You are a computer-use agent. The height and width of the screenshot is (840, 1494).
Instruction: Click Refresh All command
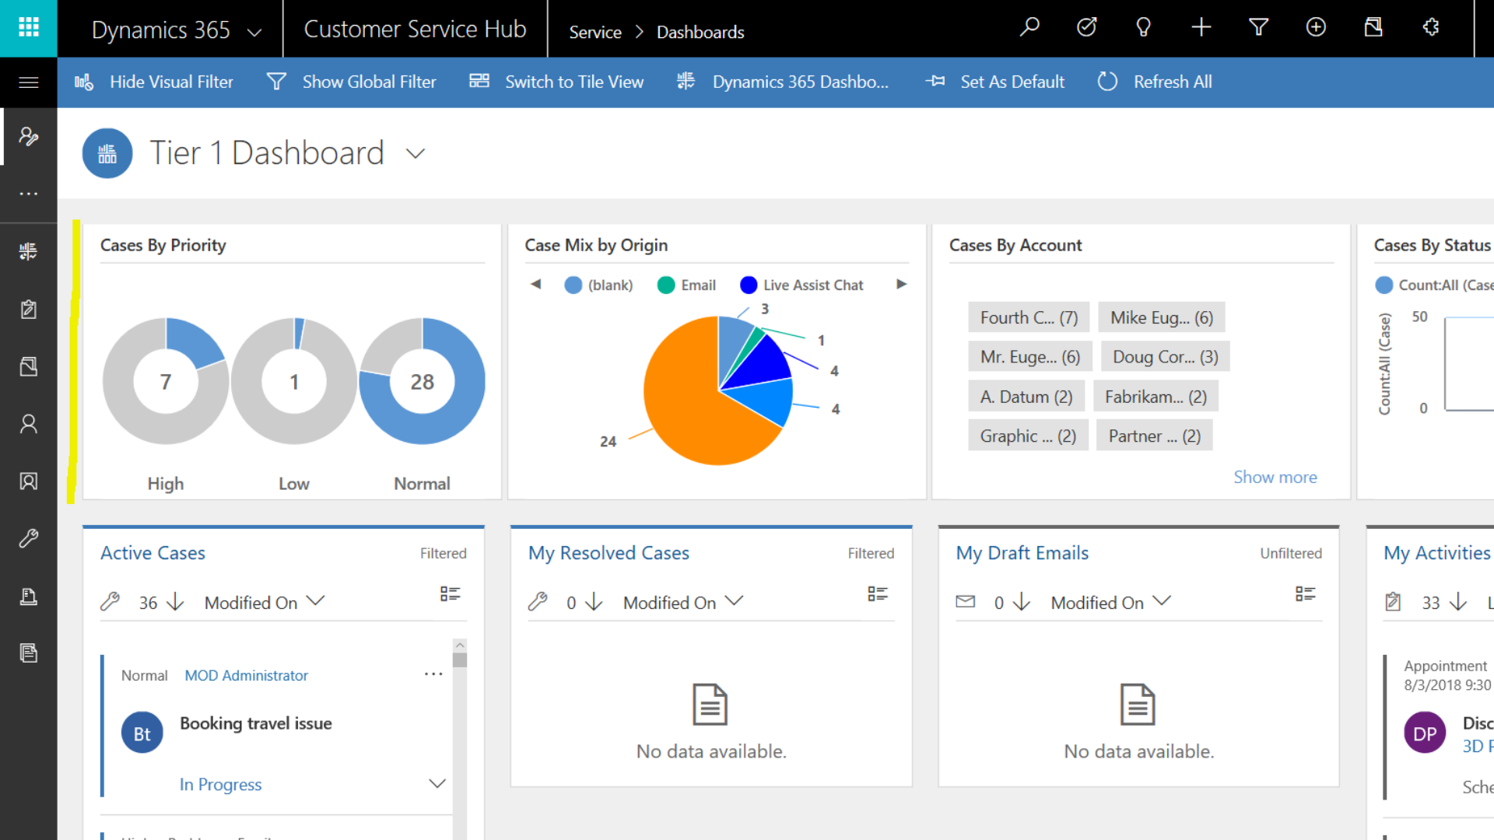click(x=1155, y=82)
